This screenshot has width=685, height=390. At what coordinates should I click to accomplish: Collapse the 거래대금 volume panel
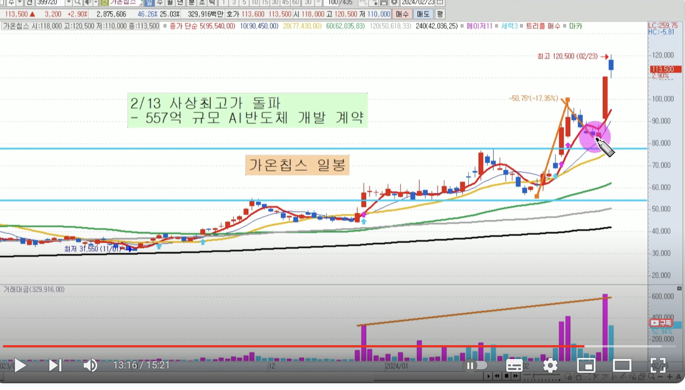pyautogui.click(x=679, y=288)
